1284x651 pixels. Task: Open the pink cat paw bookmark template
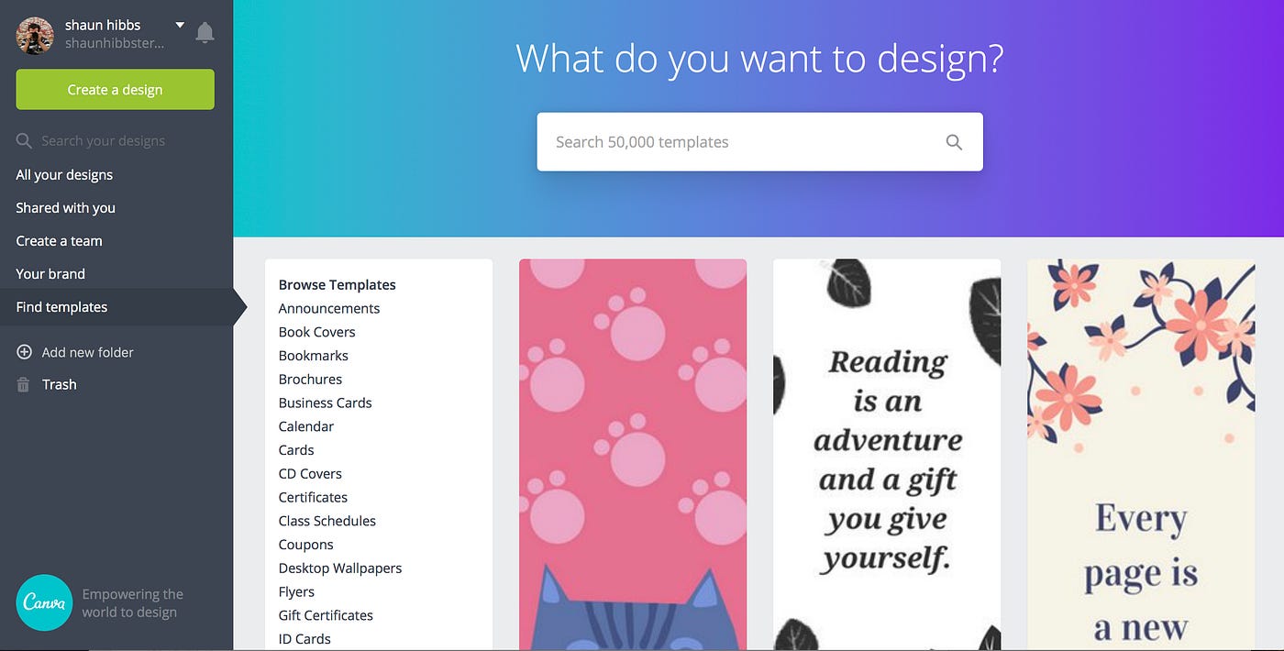pyautogui.click(x=633, y=455)
